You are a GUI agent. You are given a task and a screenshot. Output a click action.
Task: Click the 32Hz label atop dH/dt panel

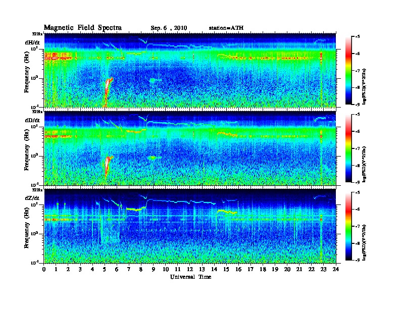point(37,34)
